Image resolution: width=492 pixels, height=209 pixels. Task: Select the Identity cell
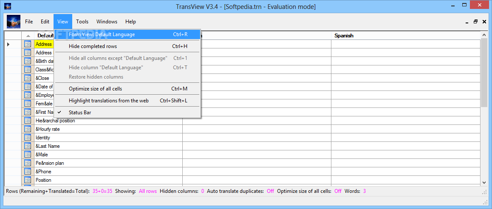point(108,138)
